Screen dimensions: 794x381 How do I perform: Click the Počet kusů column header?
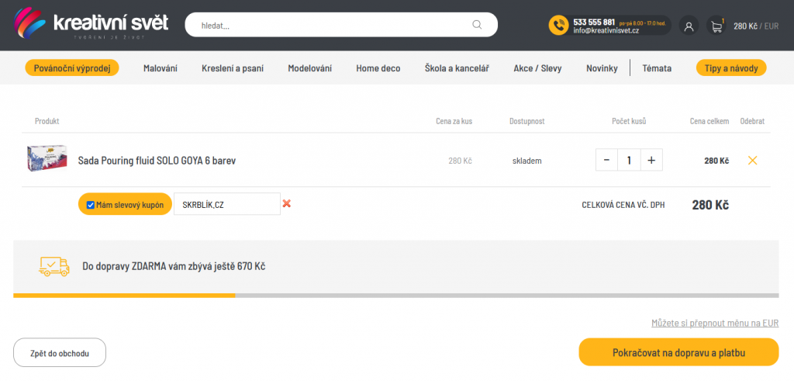(629, 121)
